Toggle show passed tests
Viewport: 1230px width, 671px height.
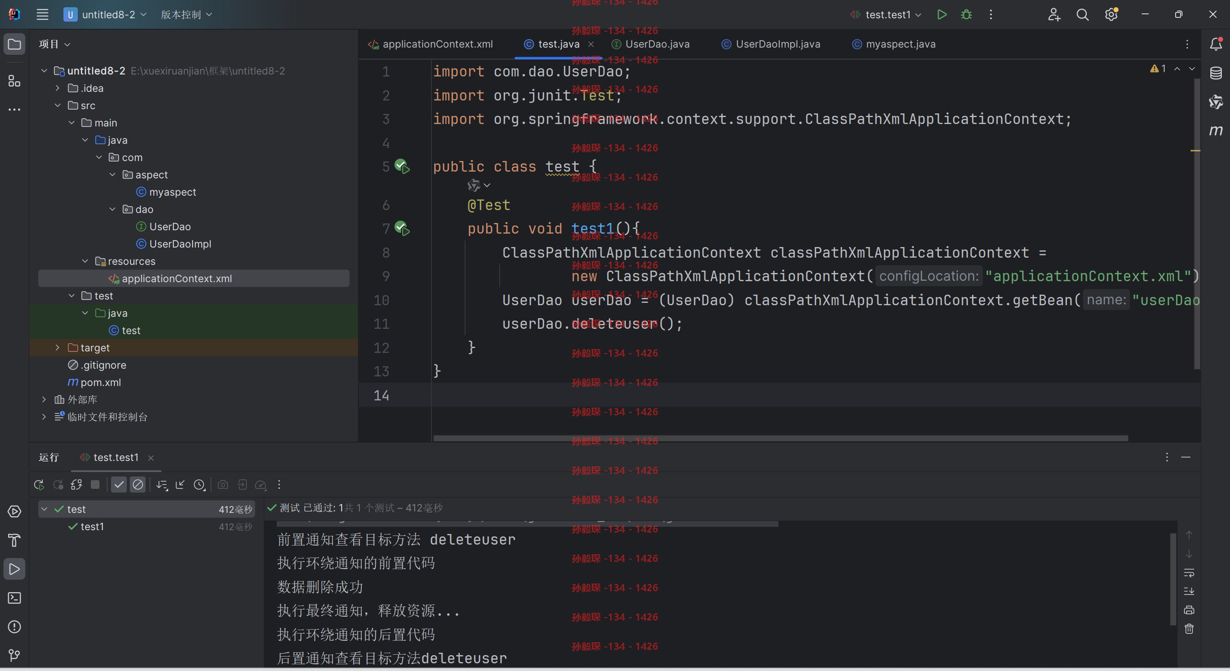click(119, 485)
